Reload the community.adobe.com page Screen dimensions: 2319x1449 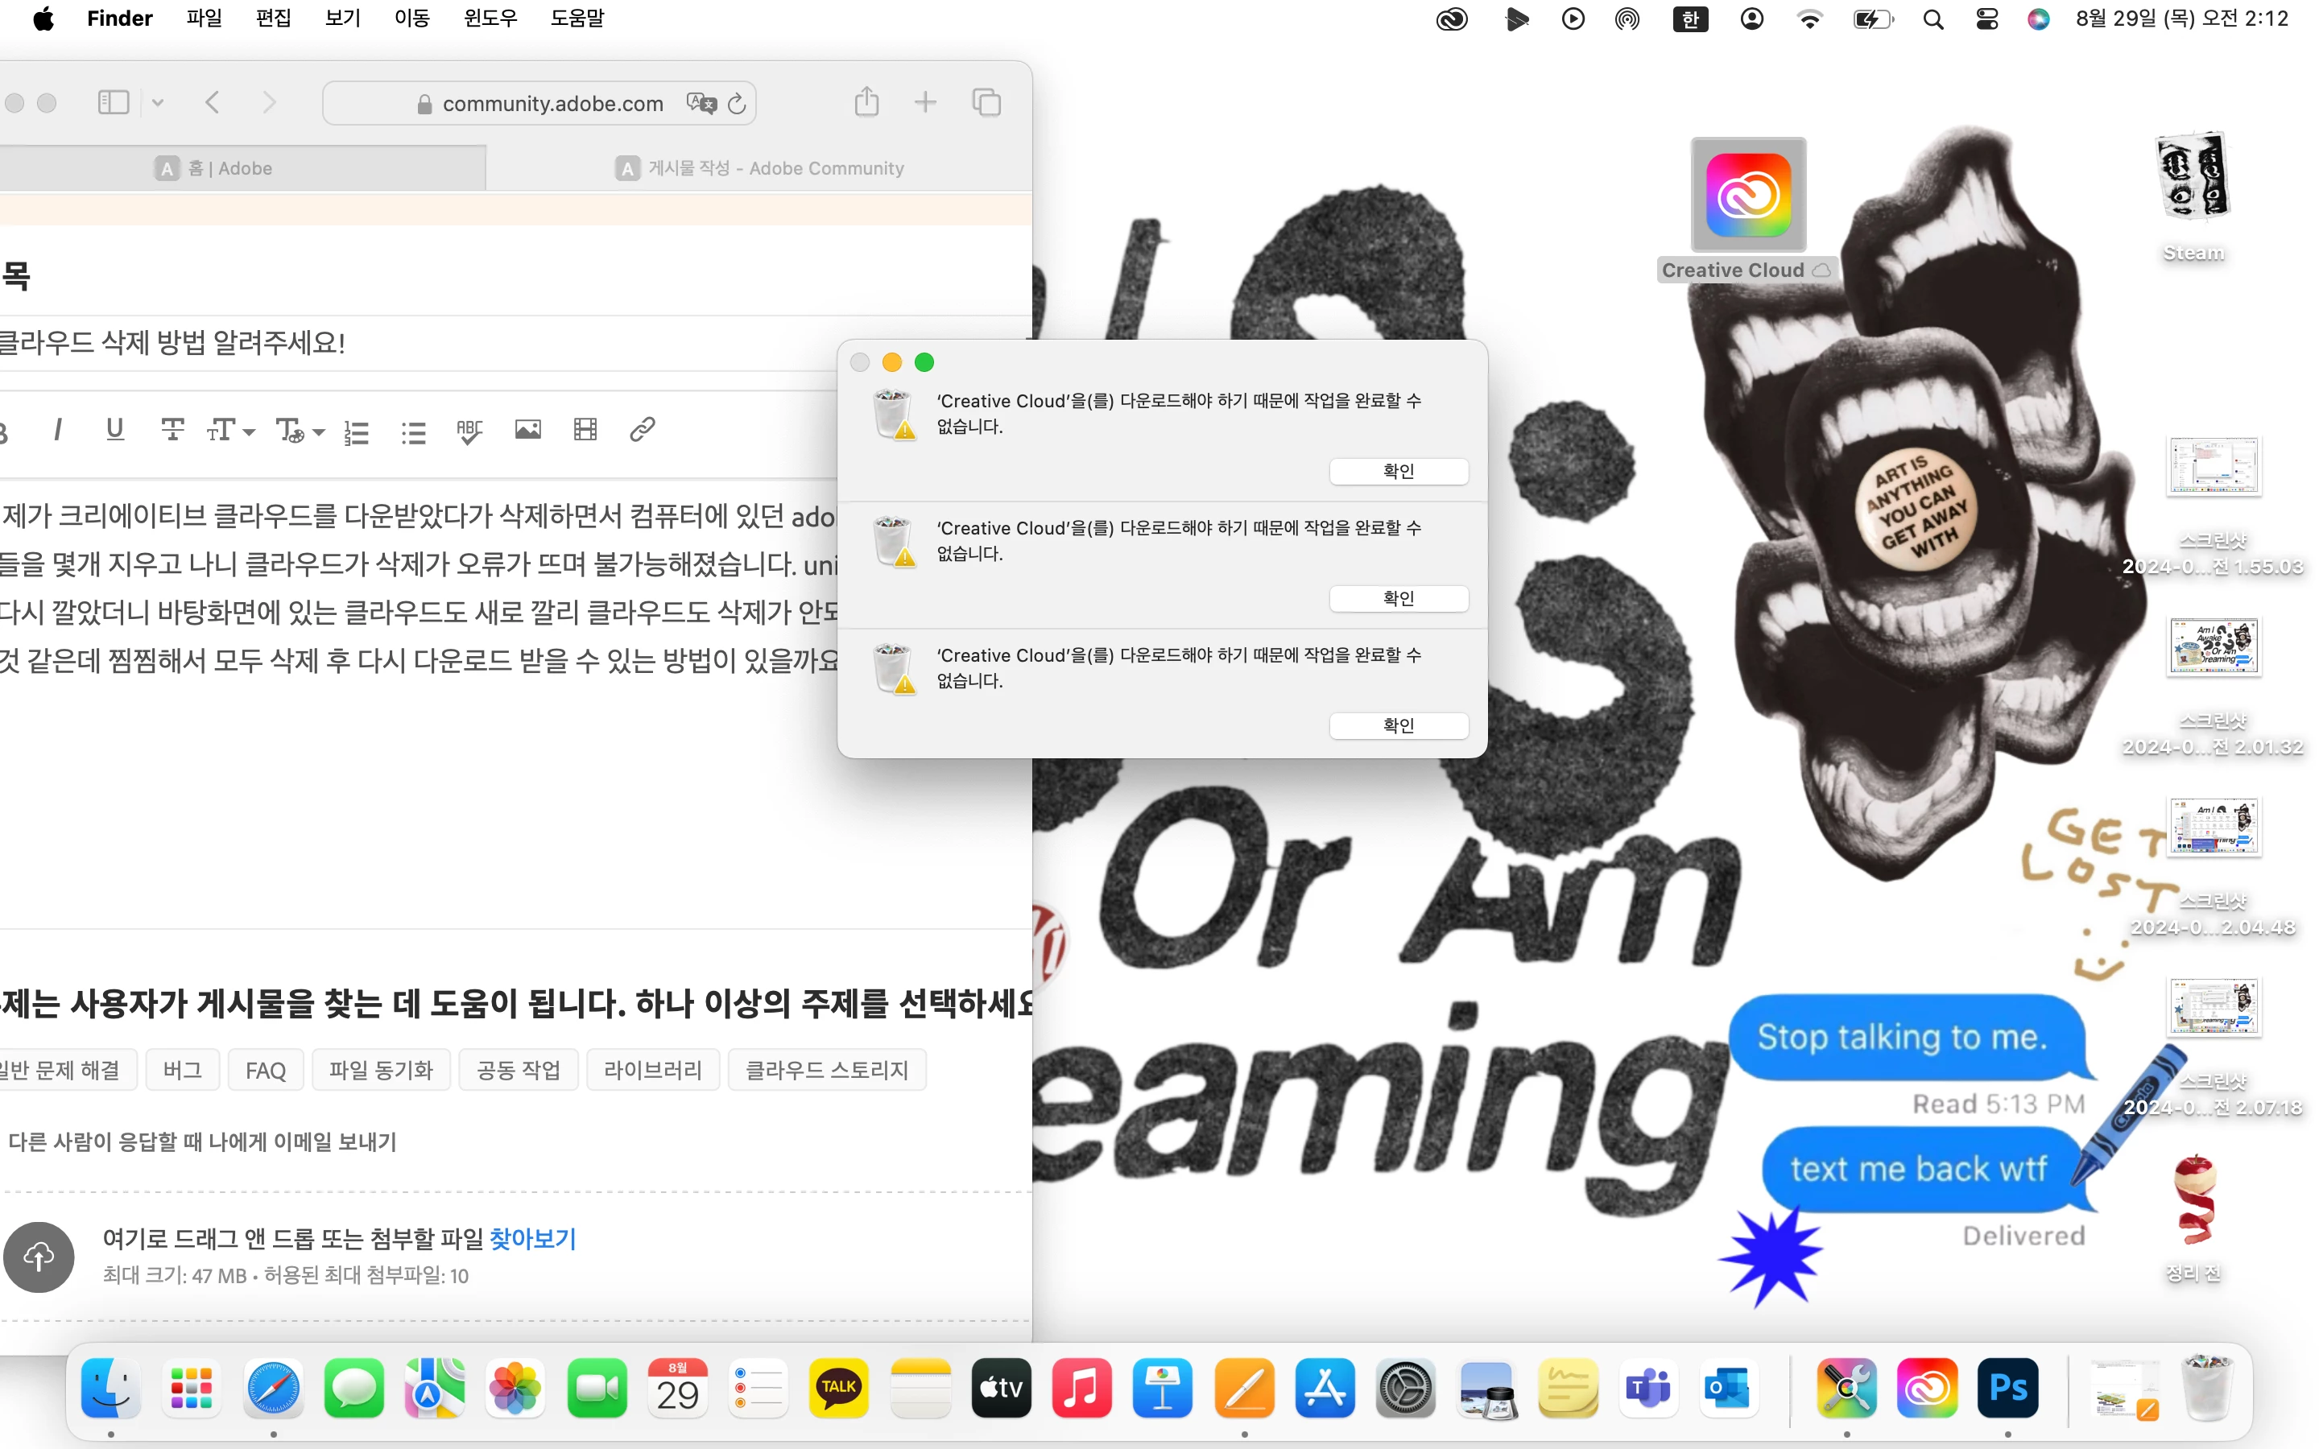[x=737, y=104]
